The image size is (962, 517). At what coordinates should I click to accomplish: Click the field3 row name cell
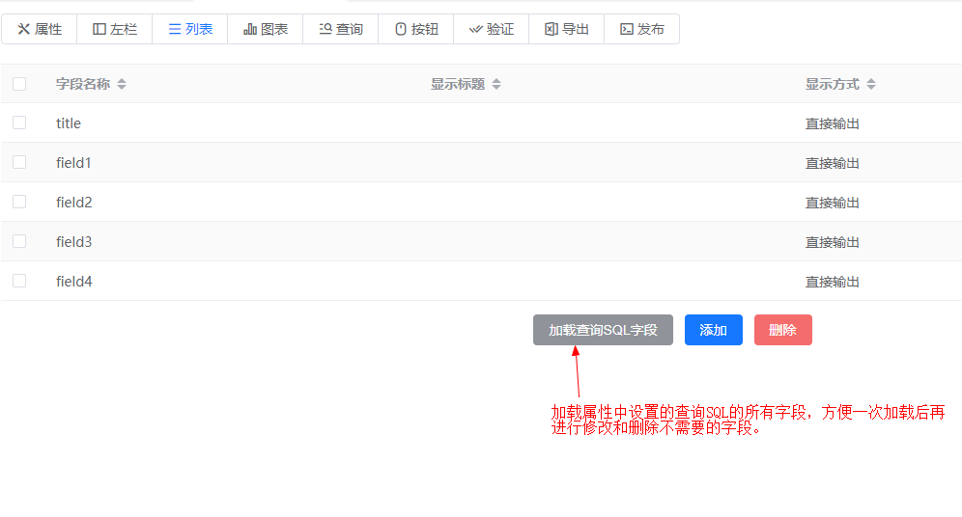[74, 242]
